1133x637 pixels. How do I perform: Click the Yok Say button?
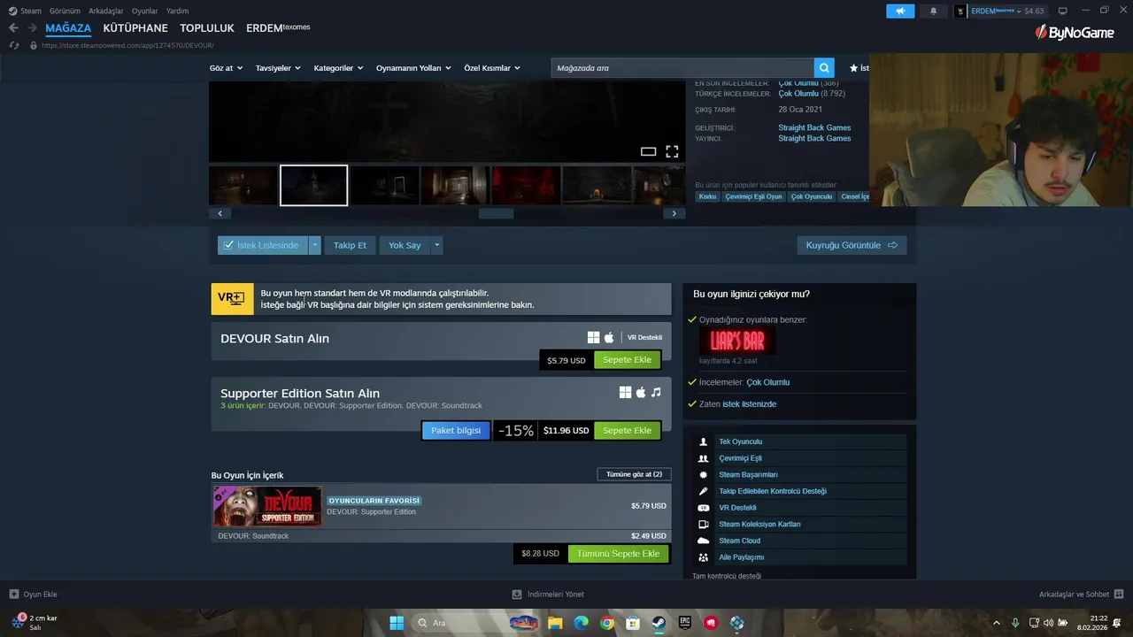[x=405, y=245]
